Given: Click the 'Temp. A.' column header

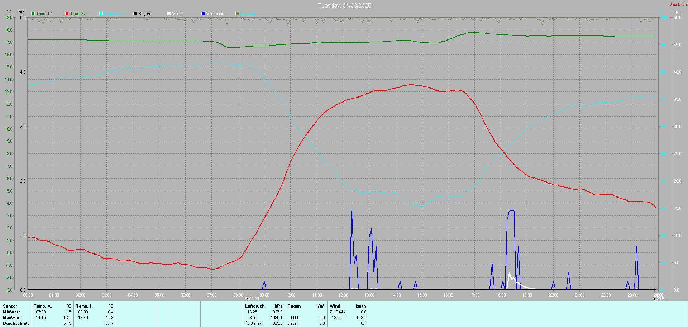Looking at the screenshot, I should coord(43,306).
